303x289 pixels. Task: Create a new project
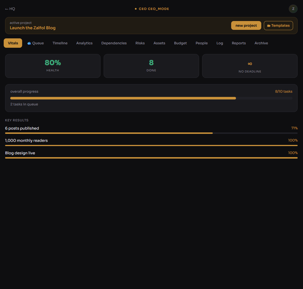click(246, 26)
